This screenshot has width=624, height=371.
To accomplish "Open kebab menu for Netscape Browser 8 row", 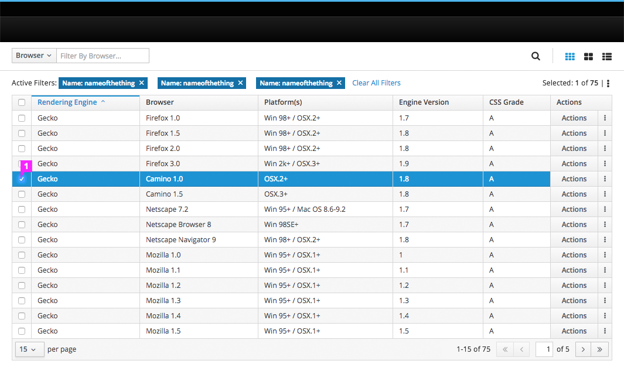I will click(x=605, y=224).
